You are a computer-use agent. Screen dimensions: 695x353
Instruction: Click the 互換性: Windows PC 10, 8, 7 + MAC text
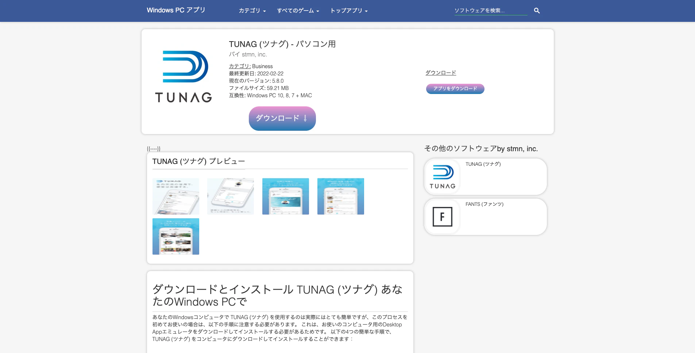point(270,95)
